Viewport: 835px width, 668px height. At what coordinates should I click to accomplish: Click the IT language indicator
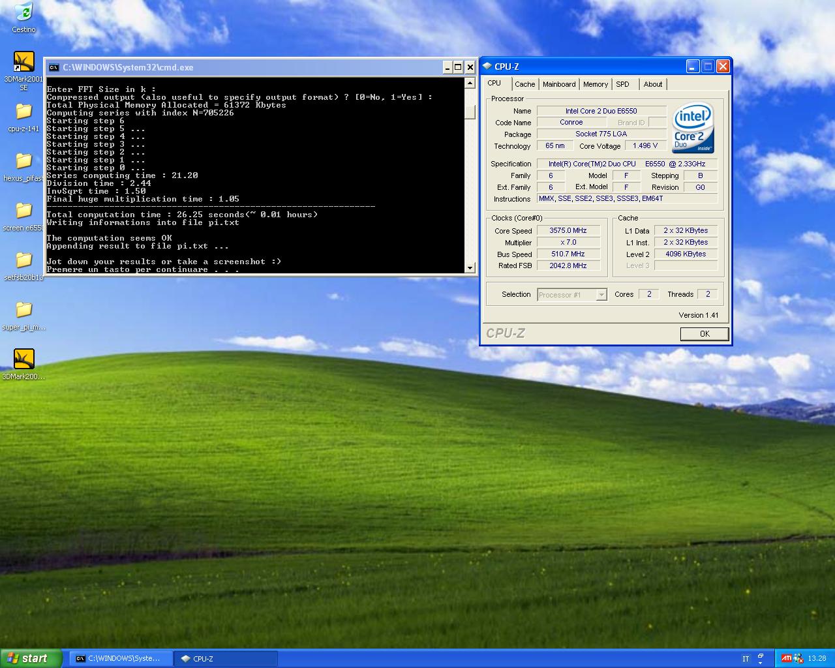(745, 659)
